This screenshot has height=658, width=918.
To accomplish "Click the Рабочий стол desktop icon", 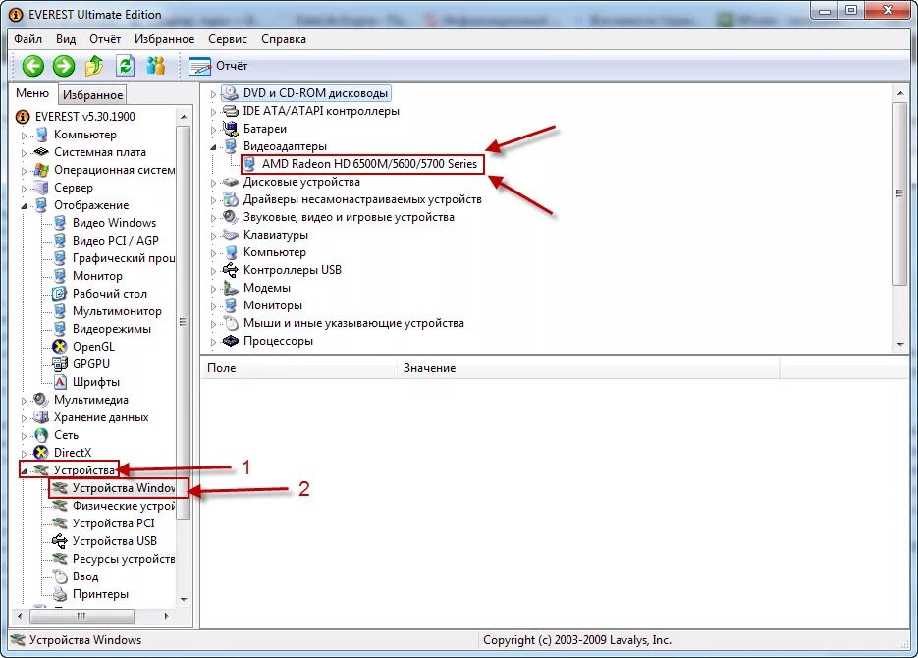I will click(59, 294).
